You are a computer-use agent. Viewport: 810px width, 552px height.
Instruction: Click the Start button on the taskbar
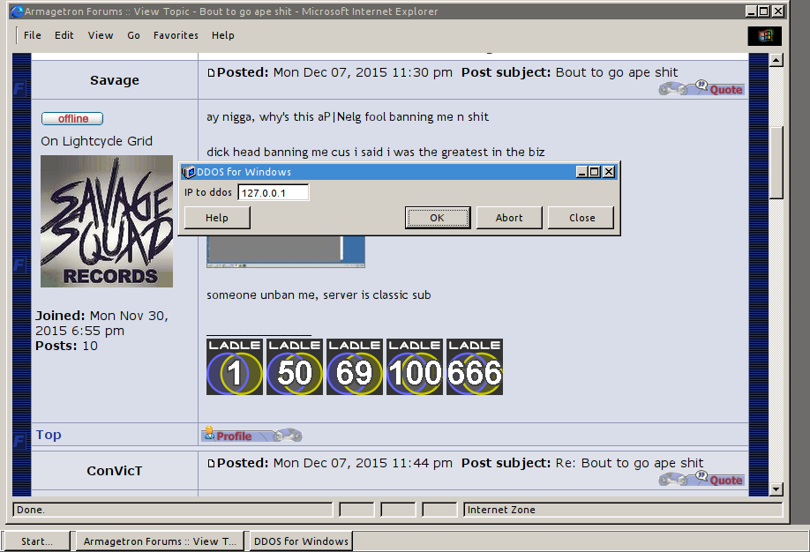pyautogui.click(x=37, y=541)
